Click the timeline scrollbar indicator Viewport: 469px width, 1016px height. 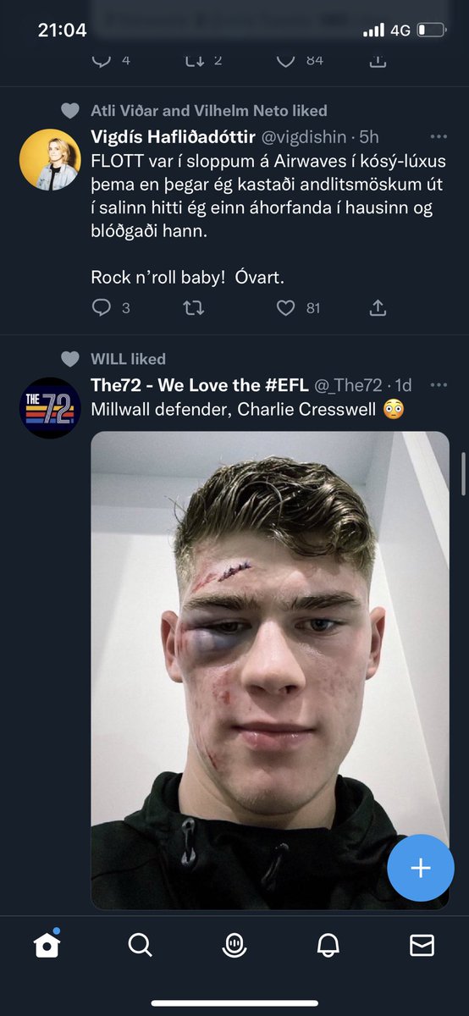[463, 473]
